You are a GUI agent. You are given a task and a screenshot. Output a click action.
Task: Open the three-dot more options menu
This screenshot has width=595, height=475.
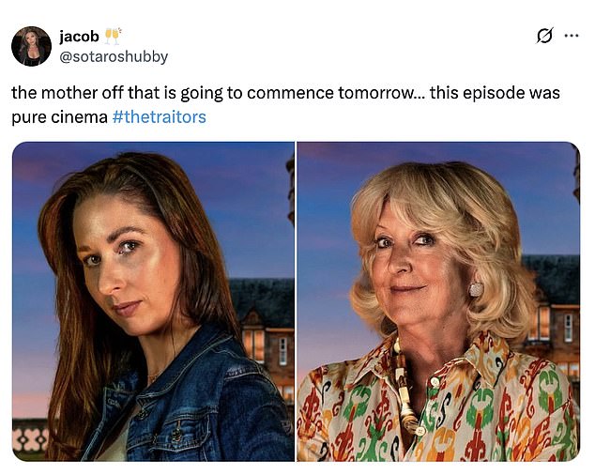pos(572,36)
